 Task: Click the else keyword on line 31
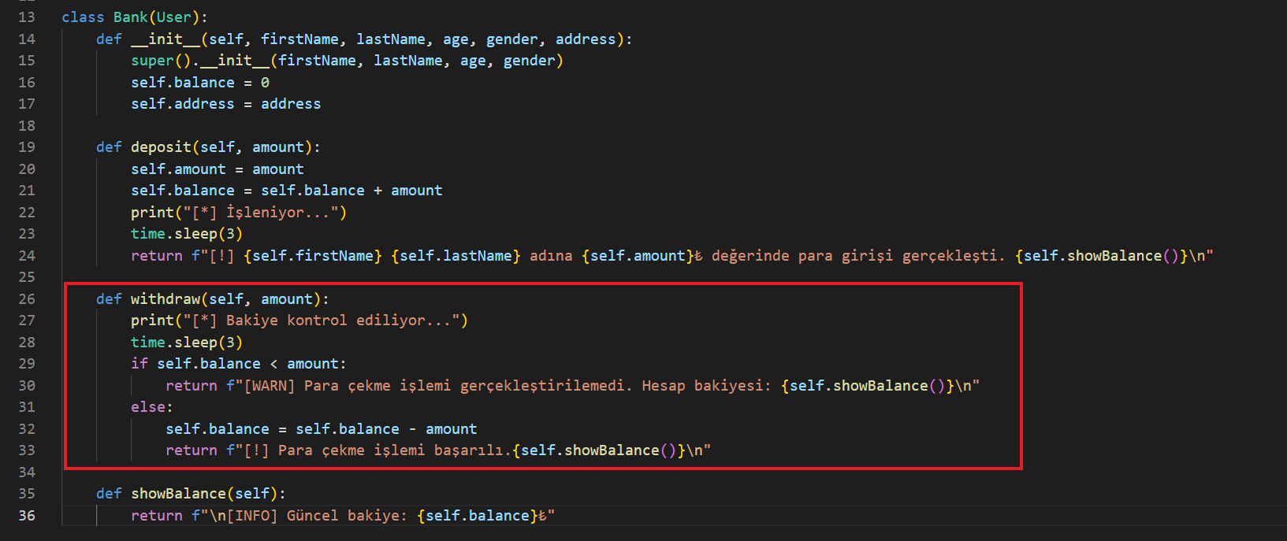[148, 407]
